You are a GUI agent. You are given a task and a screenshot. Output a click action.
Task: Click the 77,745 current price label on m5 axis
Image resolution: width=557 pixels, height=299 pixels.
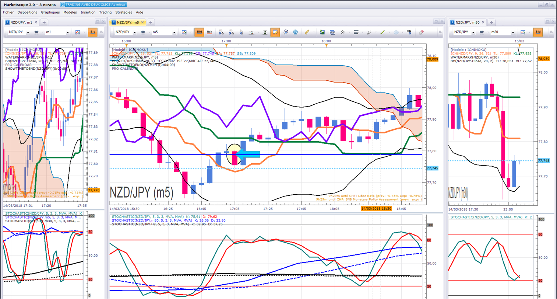(x=433, y=168)
